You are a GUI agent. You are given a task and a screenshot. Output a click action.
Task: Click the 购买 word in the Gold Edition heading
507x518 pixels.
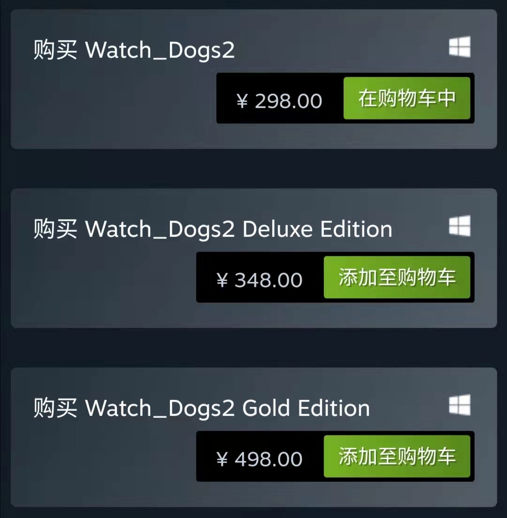(55, 408)
